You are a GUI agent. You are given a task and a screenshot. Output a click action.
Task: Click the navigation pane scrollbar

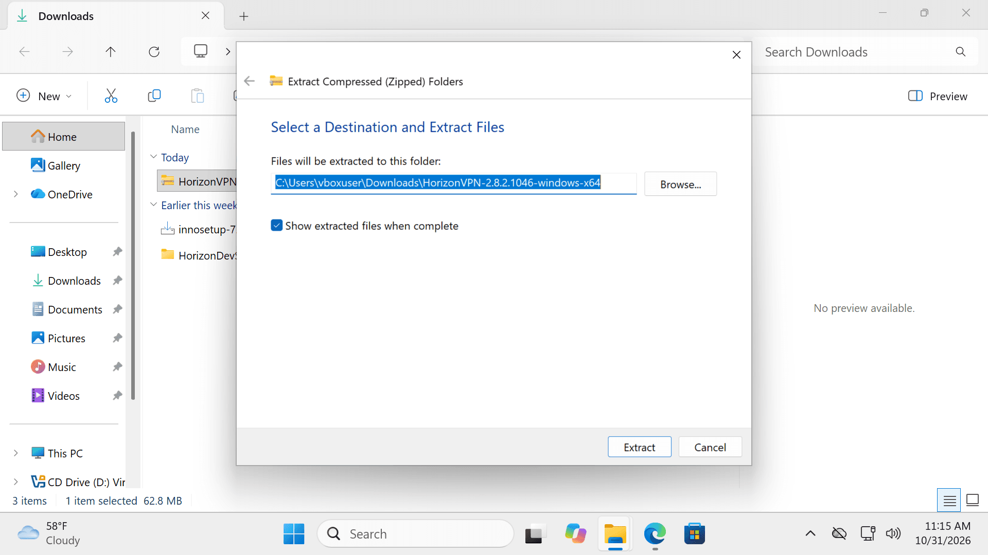[133, 266]
